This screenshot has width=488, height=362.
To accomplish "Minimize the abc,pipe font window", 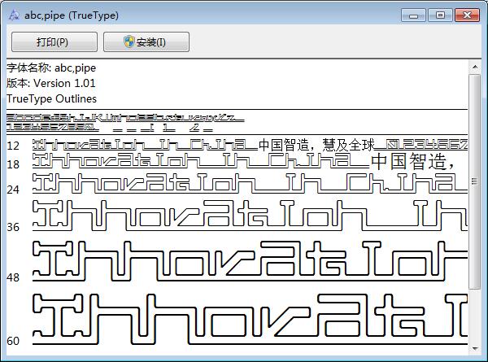I will (413, 15).
